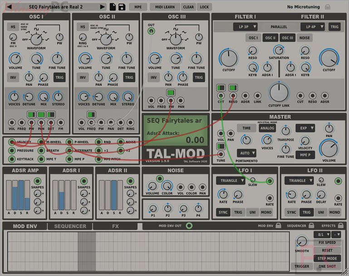Toggle OSC I HS hard sync
The width and height of the screenshot is (349, 276).
pos(13,27)
